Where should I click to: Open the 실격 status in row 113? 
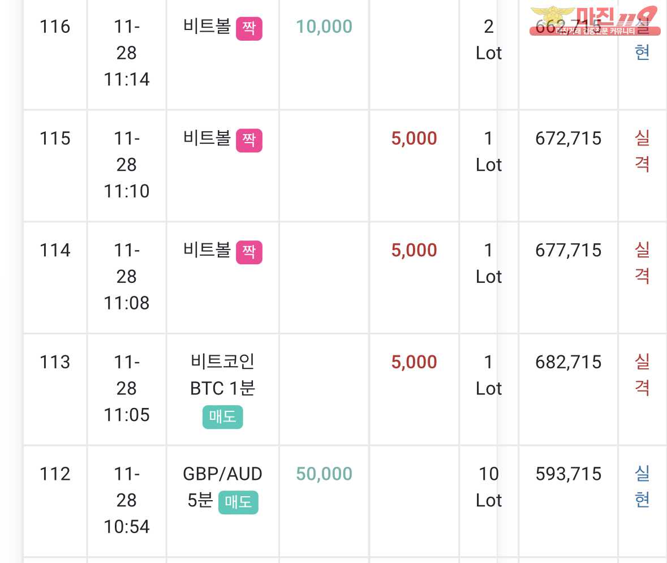[642, 375]
